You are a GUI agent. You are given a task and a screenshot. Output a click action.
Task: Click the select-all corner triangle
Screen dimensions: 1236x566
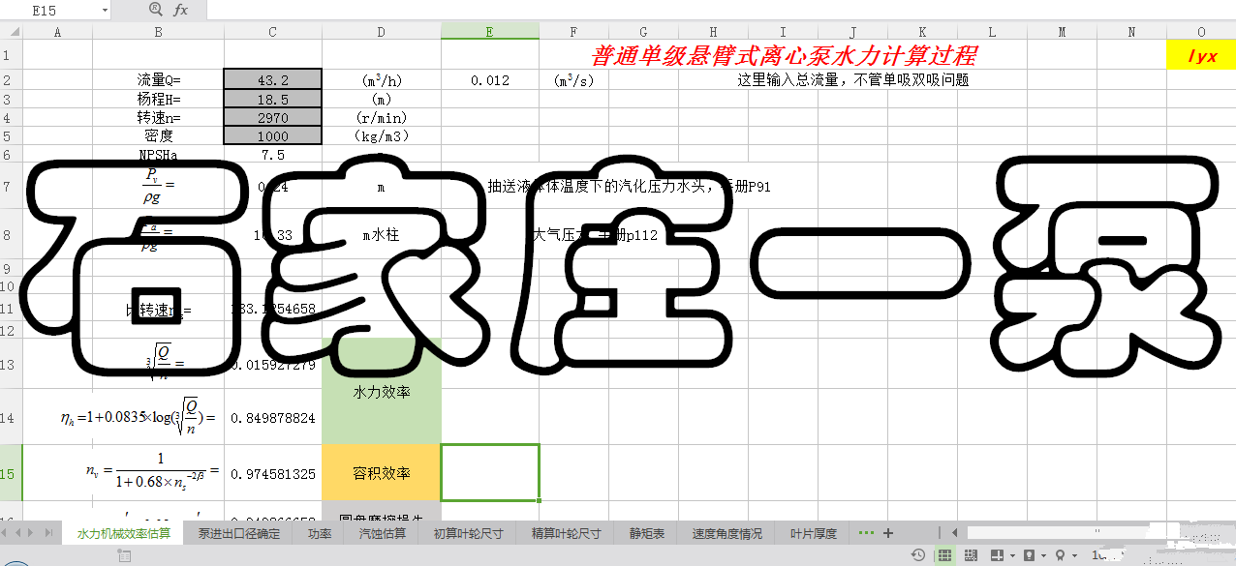(11, 32)
